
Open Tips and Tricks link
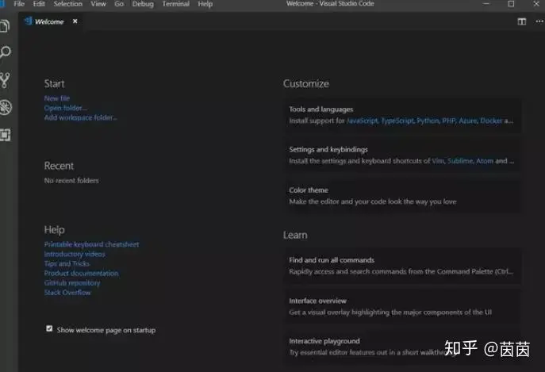click(67, 263)
